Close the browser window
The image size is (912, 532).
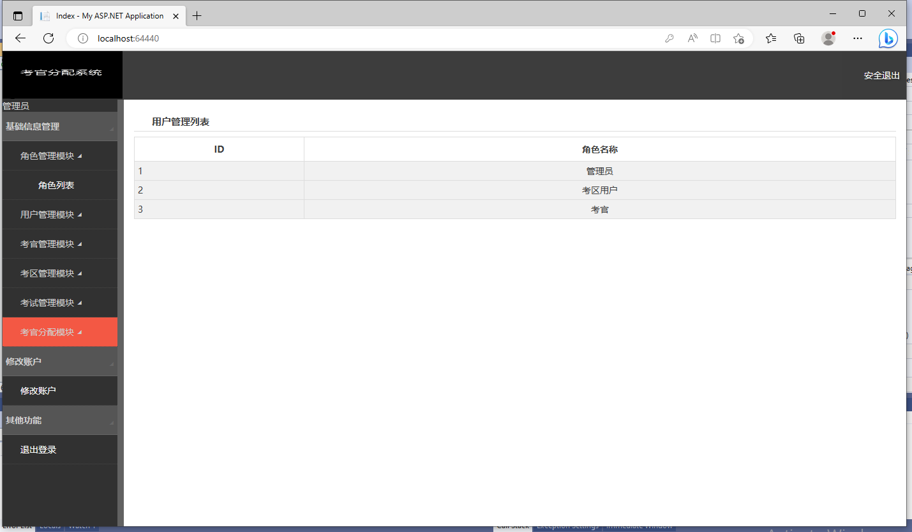click(892, 13)
